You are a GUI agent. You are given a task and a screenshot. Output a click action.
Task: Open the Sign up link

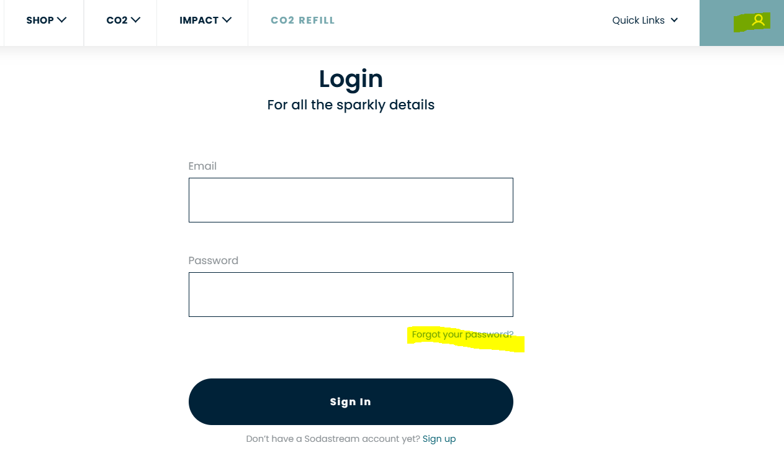[x=439, y=439]
